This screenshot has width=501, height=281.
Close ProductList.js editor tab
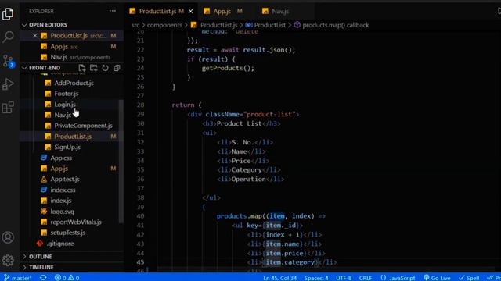(191, 12)
